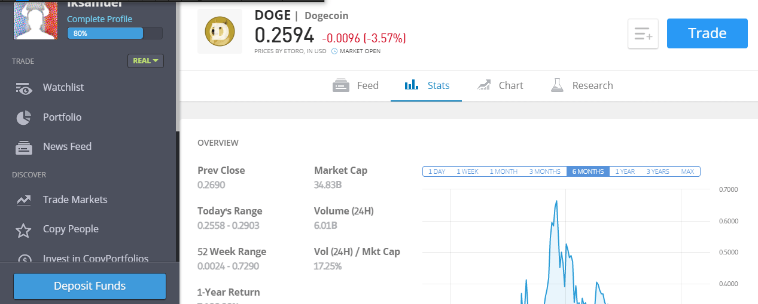Click the PRICES BY ETORO, IN USD text
The width and height of the screenshot is (758, 304).
(290, 51)
